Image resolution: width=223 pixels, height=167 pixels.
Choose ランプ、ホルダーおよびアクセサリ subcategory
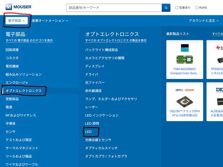click(111, 99)
